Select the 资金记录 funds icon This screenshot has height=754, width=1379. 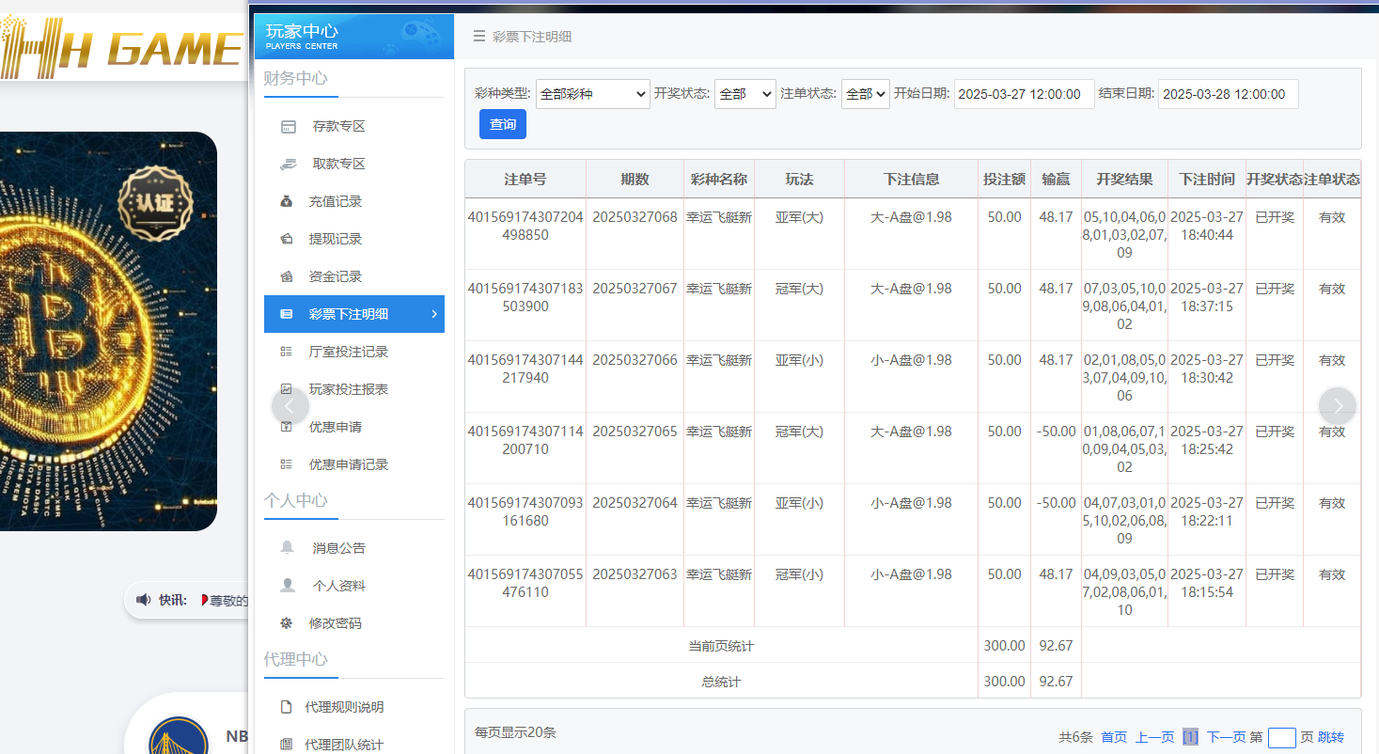coord(288,275)
